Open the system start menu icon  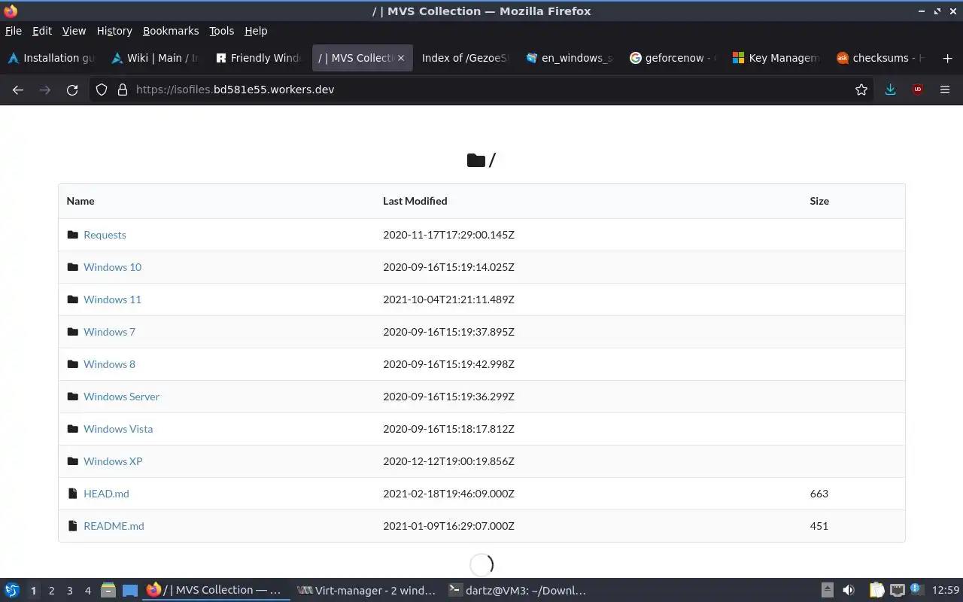click(x=12, y=590)
